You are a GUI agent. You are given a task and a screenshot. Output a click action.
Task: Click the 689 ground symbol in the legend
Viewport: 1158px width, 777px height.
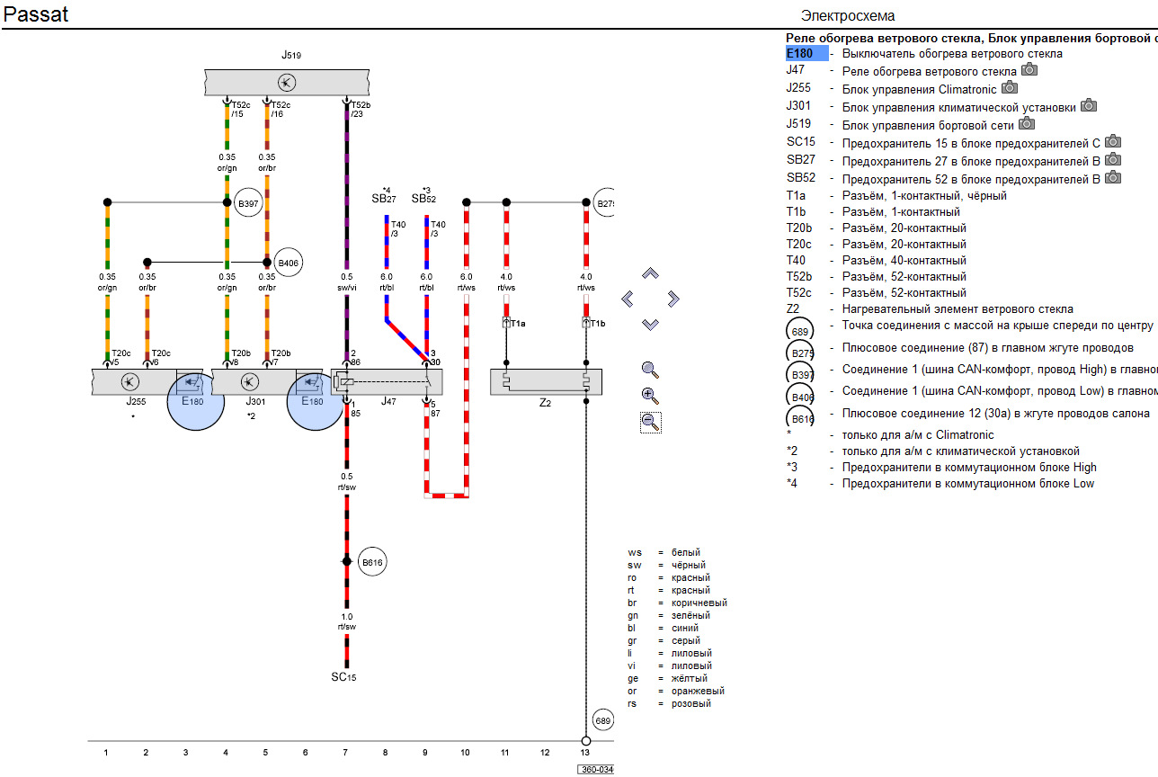pos(800,331)
